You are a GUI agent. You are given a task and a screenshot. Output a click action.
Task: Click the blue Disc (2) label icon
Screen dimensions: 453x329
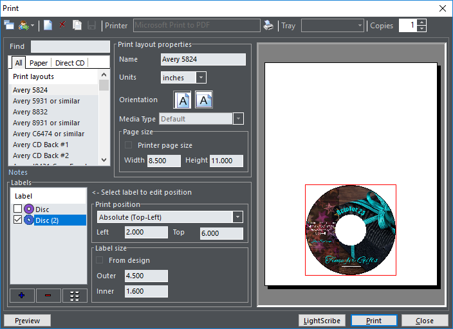click(x=29, y=220)
